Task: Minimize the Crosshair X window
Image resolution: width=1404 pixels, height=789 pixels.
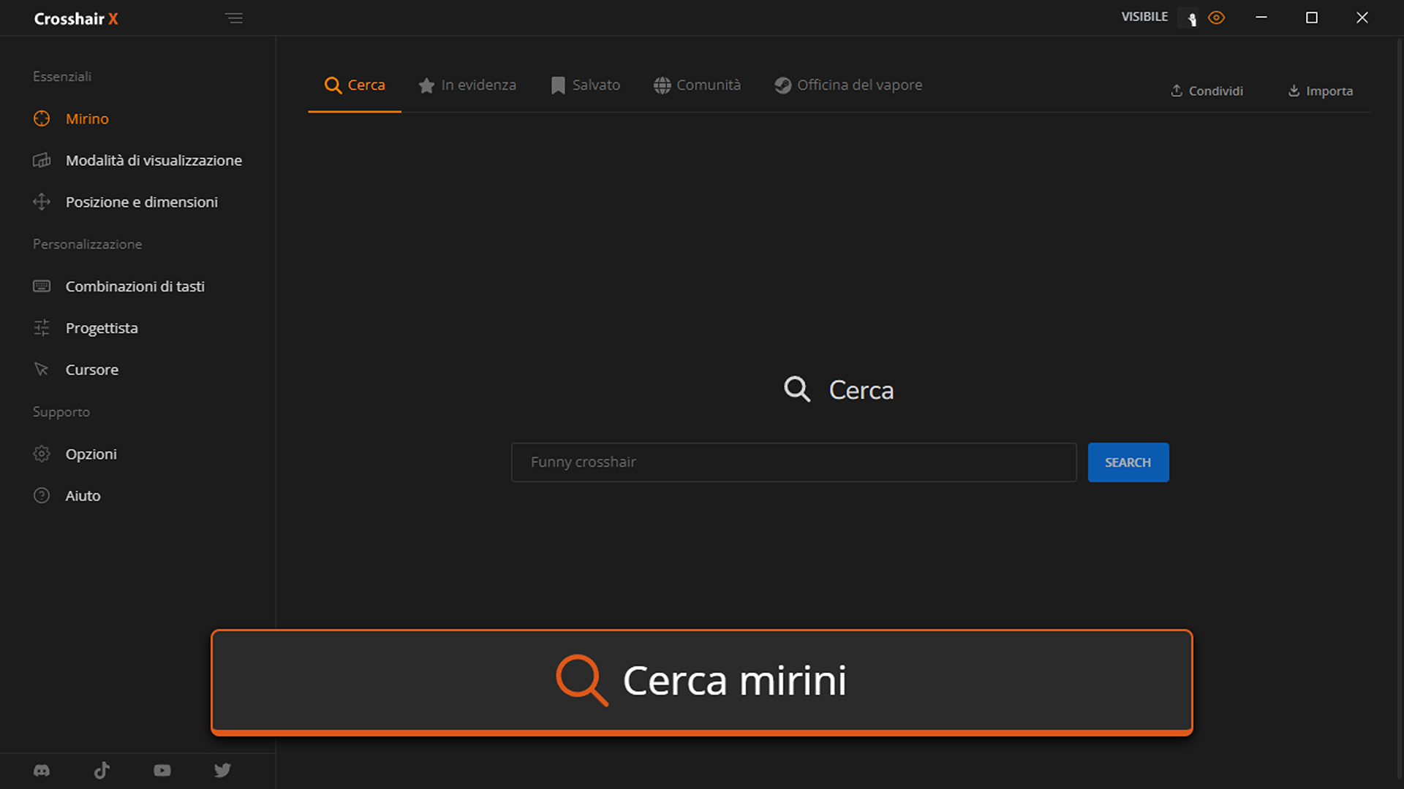Action: (x=1261, y=18)
